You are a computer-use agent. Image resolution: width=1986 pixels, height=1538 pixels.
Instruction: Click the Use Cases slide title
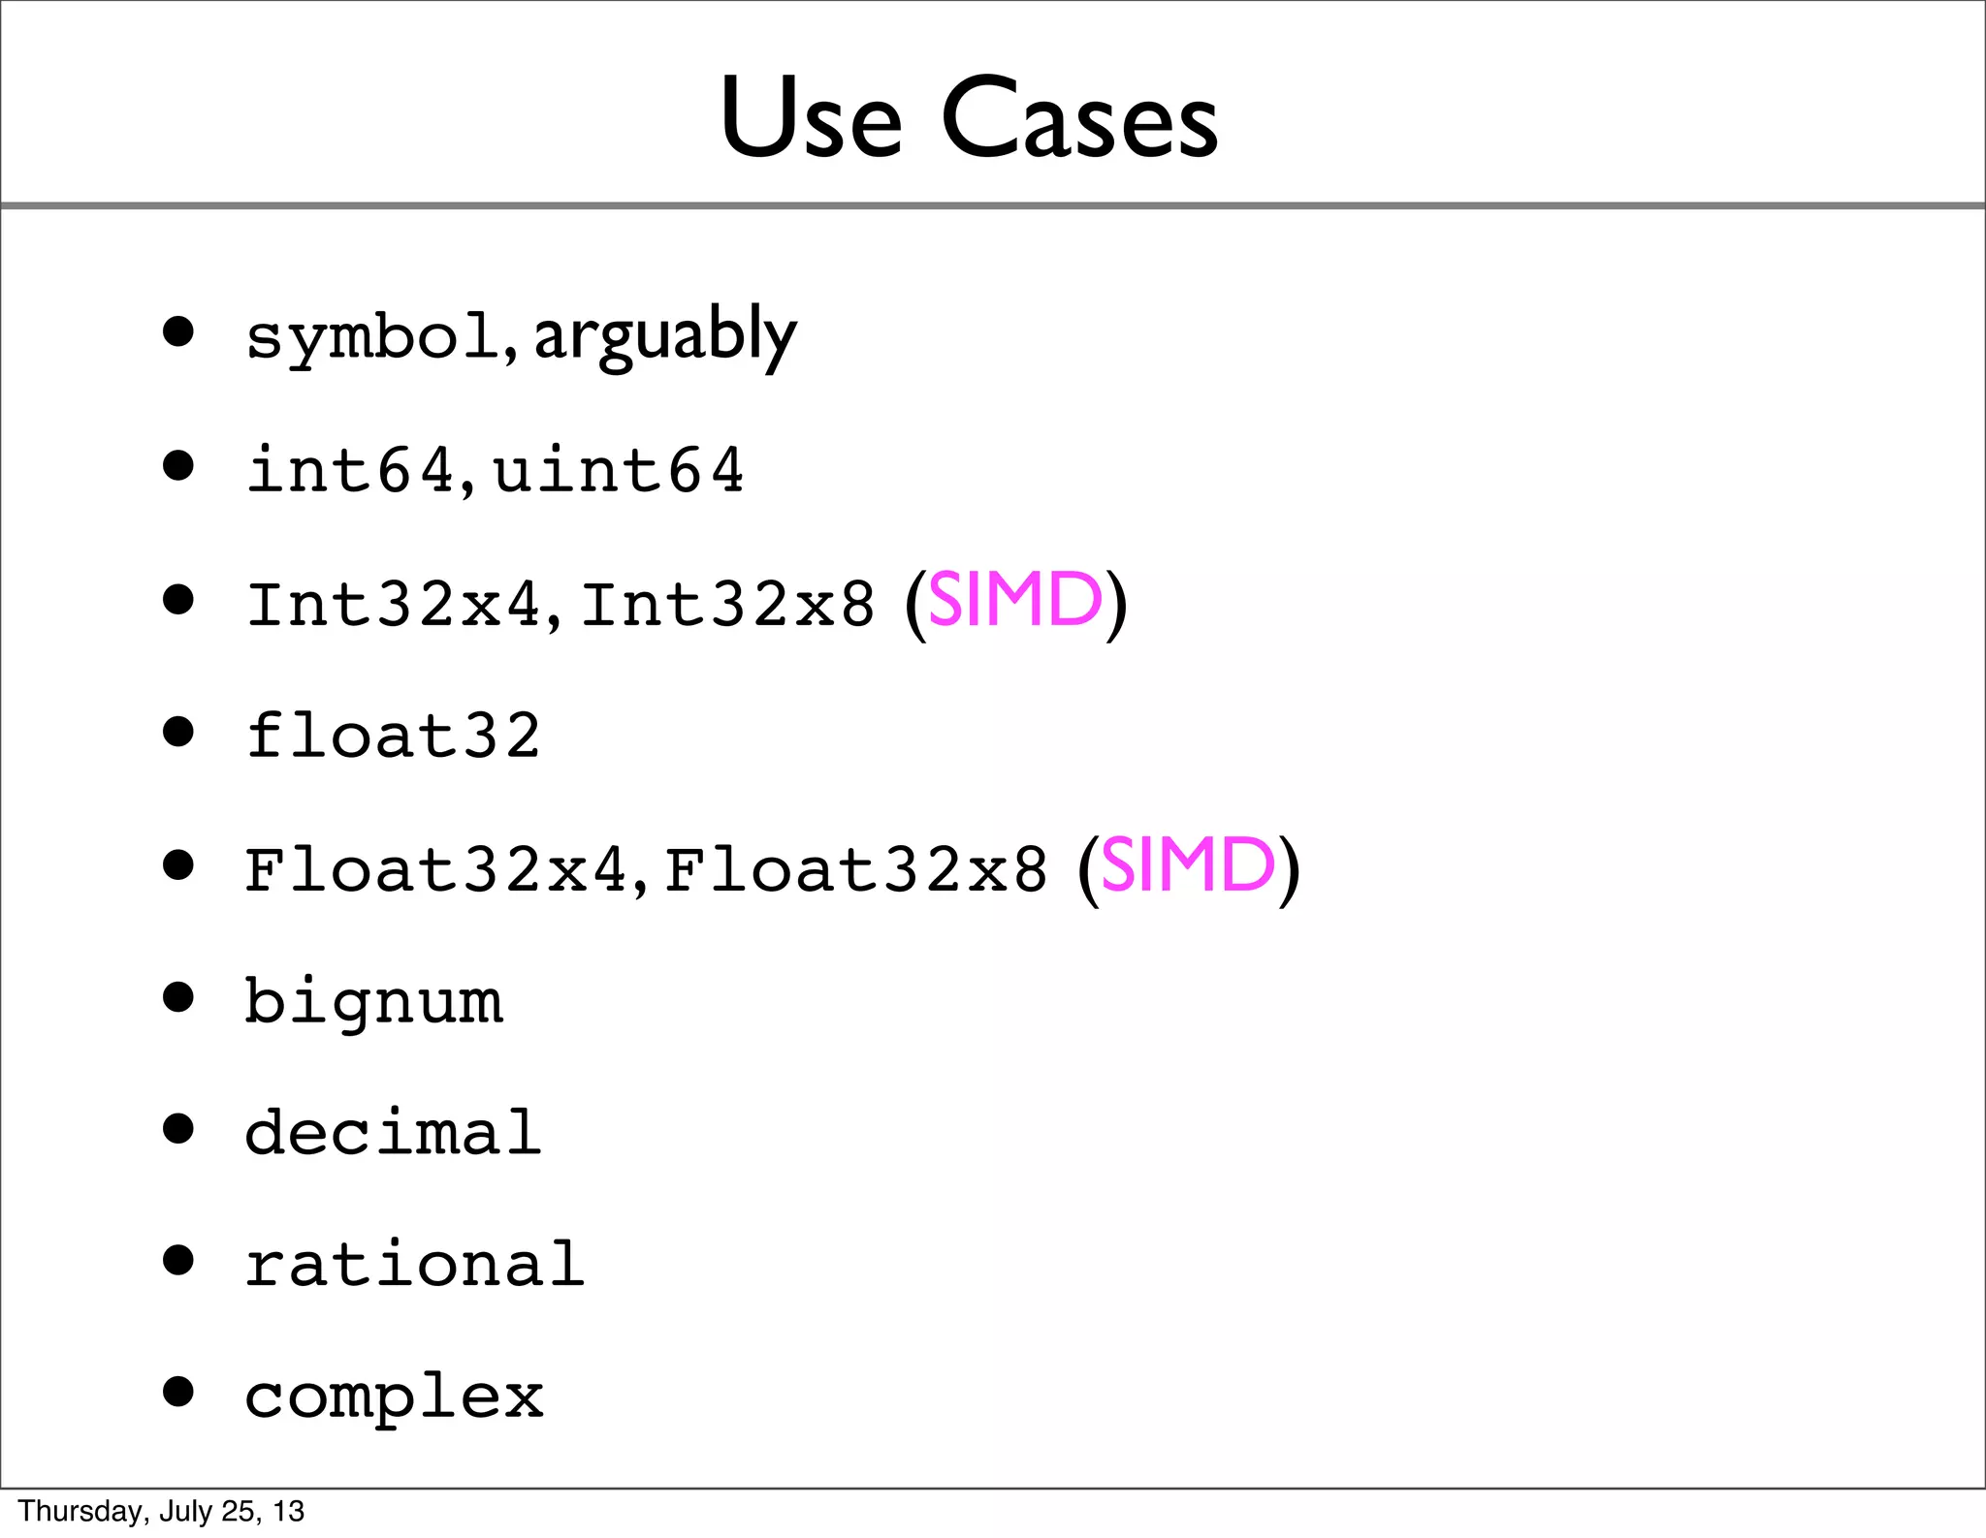[968, 118]
